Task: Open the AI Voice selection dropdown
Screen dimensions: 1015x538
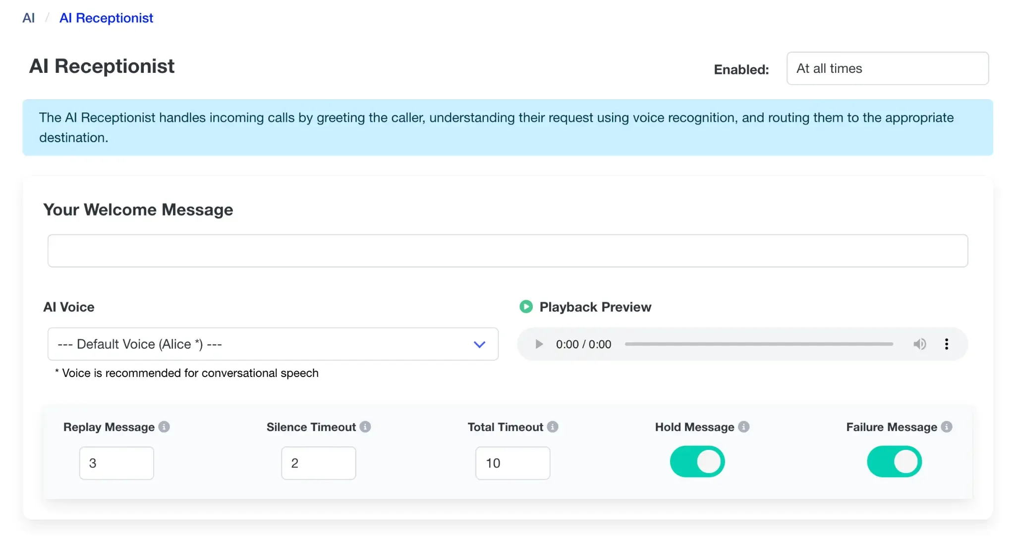Action: coord(273,344)
